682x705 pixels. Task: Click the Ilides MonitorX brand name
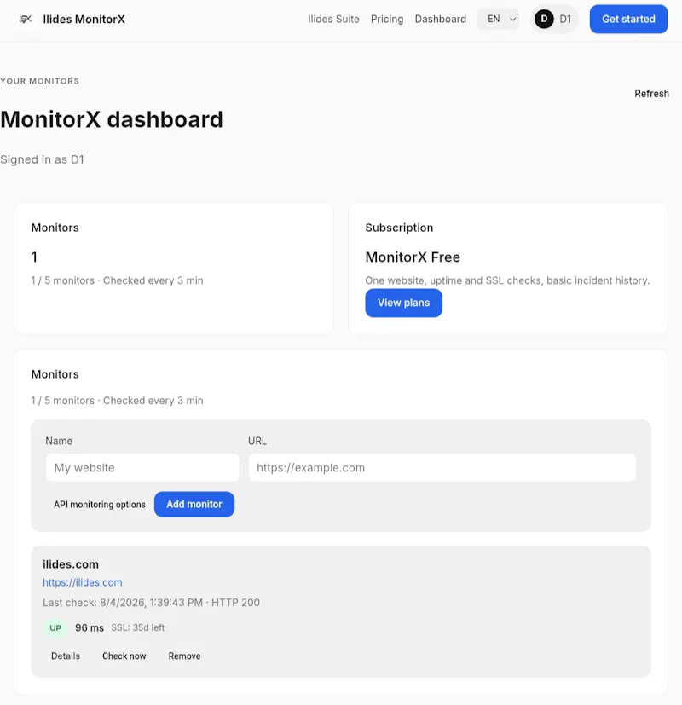coord(84,20)
